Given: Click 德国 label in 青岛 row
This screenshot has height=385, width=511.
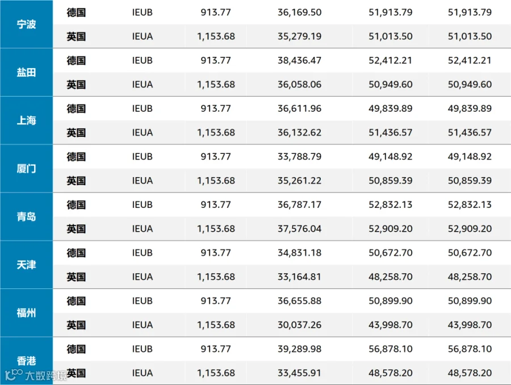Looking at the screenshot, I should 76,205.
